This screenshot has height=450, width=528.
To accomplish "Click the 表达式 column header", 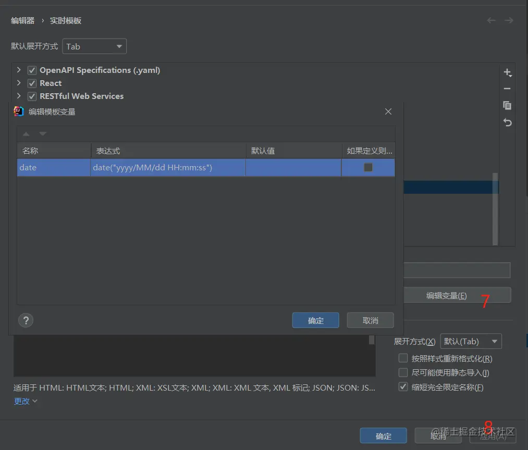I will [168, 151].
